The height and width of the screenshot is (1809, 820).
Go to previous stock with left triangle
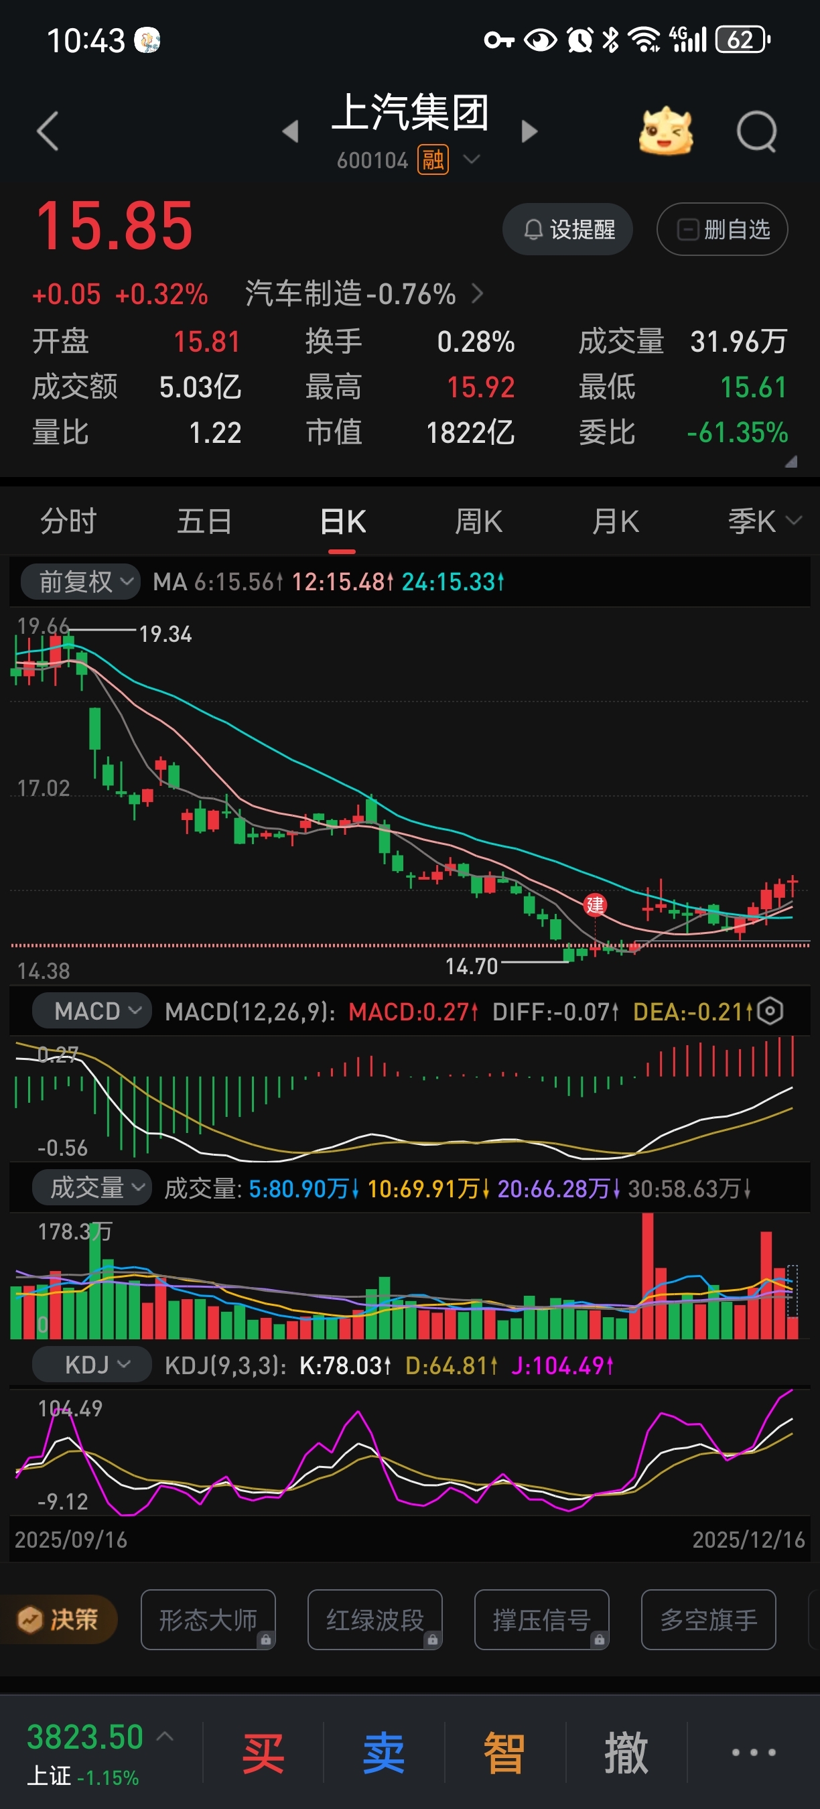[x=291, y=131]
